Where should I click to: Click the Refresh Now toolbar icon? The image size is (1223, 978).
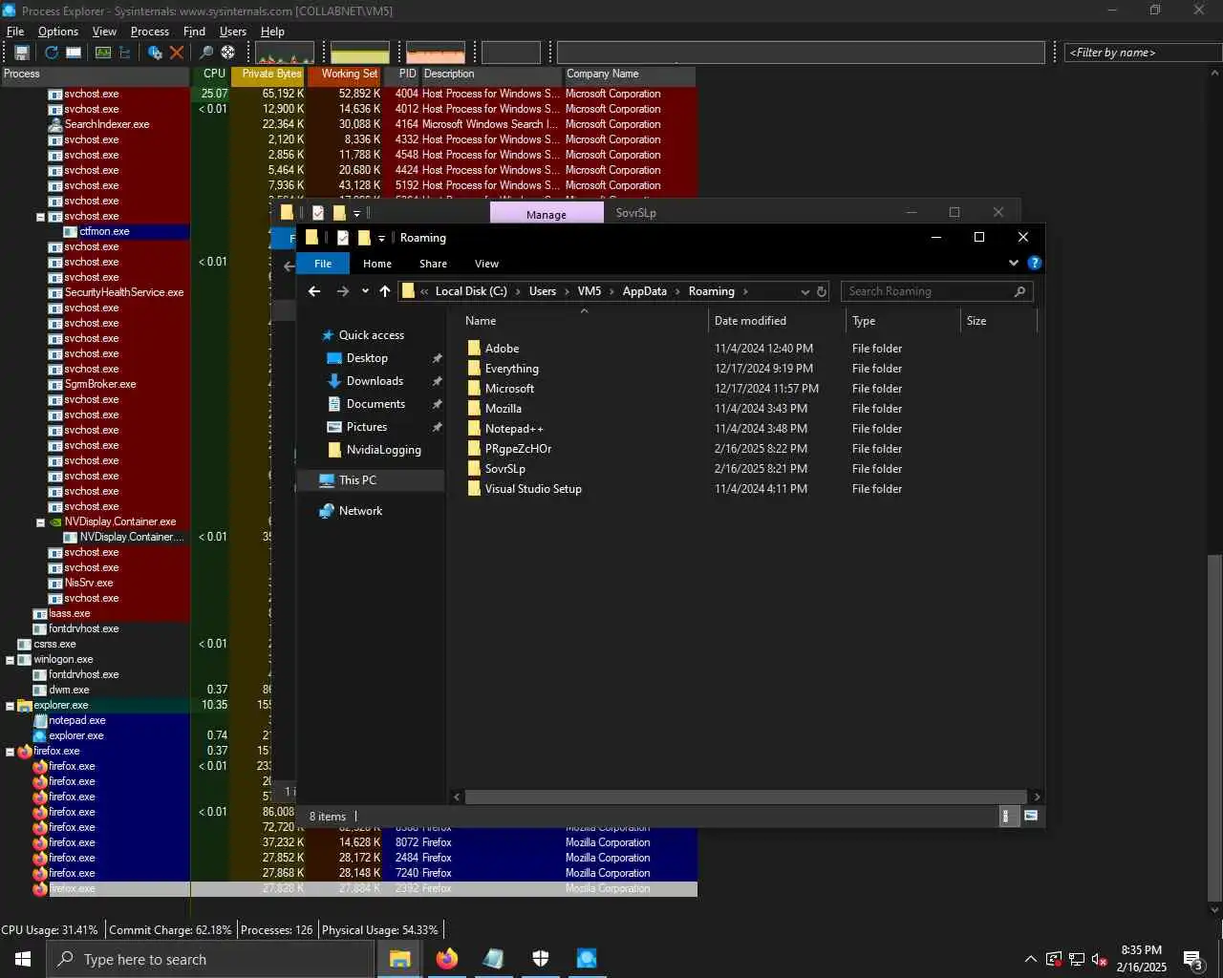click(52, 53)
